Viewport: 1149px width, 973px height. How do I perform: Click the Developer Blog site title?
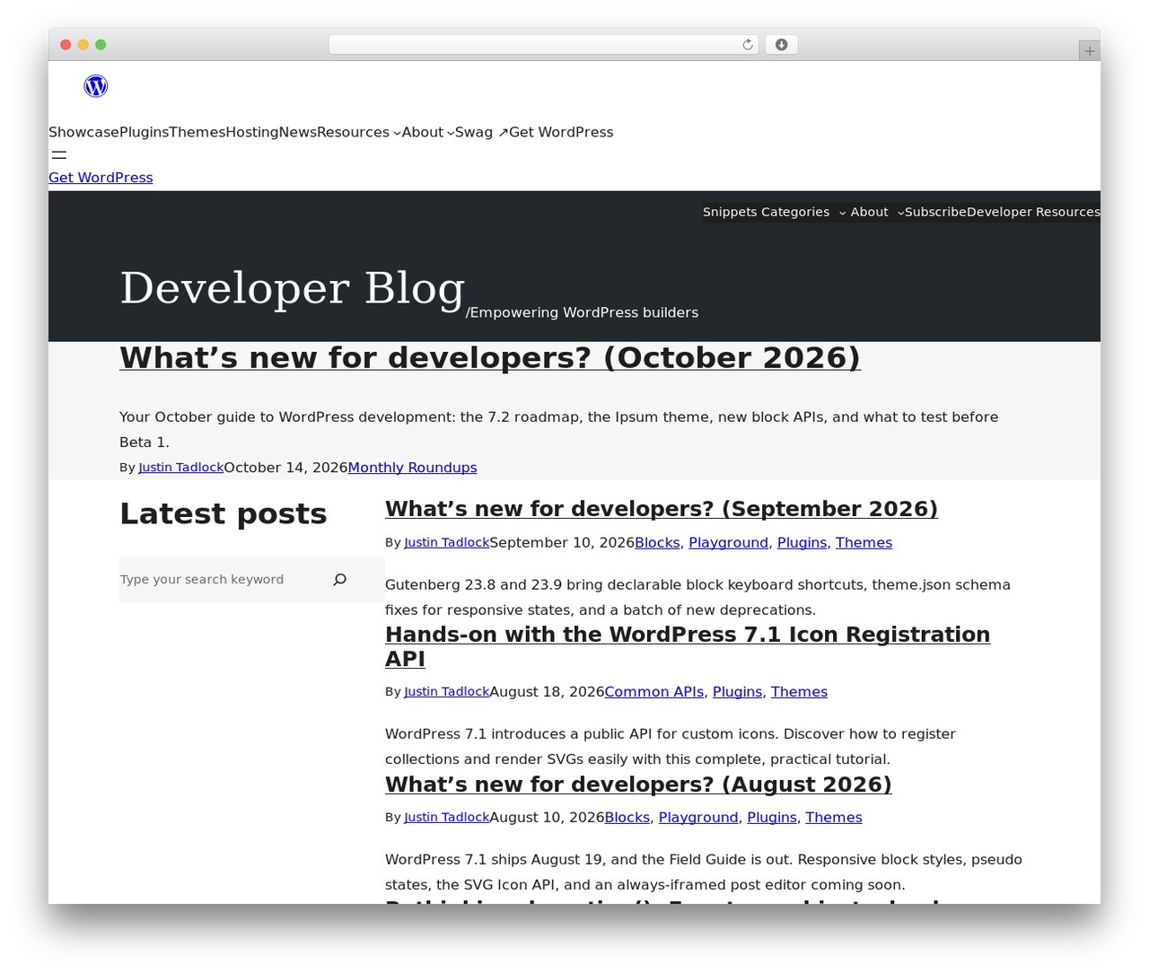293,288
